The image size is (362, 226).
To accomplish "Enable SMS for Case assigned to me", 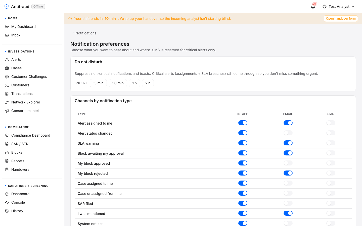I will coord(331,183).
